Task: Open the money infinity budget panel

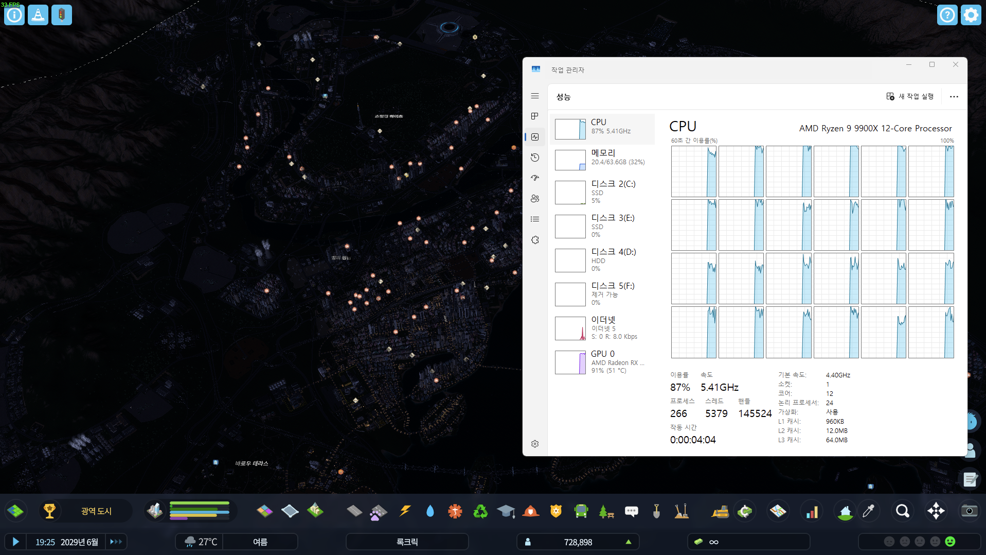Action: (748, 542)
